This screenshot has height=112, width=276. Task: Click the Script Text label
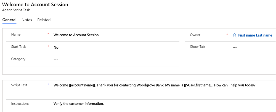click(x=19, y=85)
